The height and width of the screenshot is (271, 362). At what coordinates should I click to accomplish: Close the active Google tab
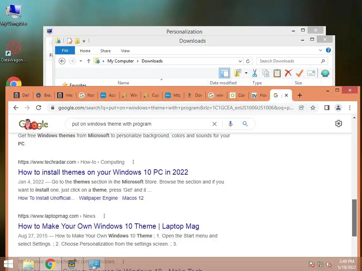coord(286,95)
